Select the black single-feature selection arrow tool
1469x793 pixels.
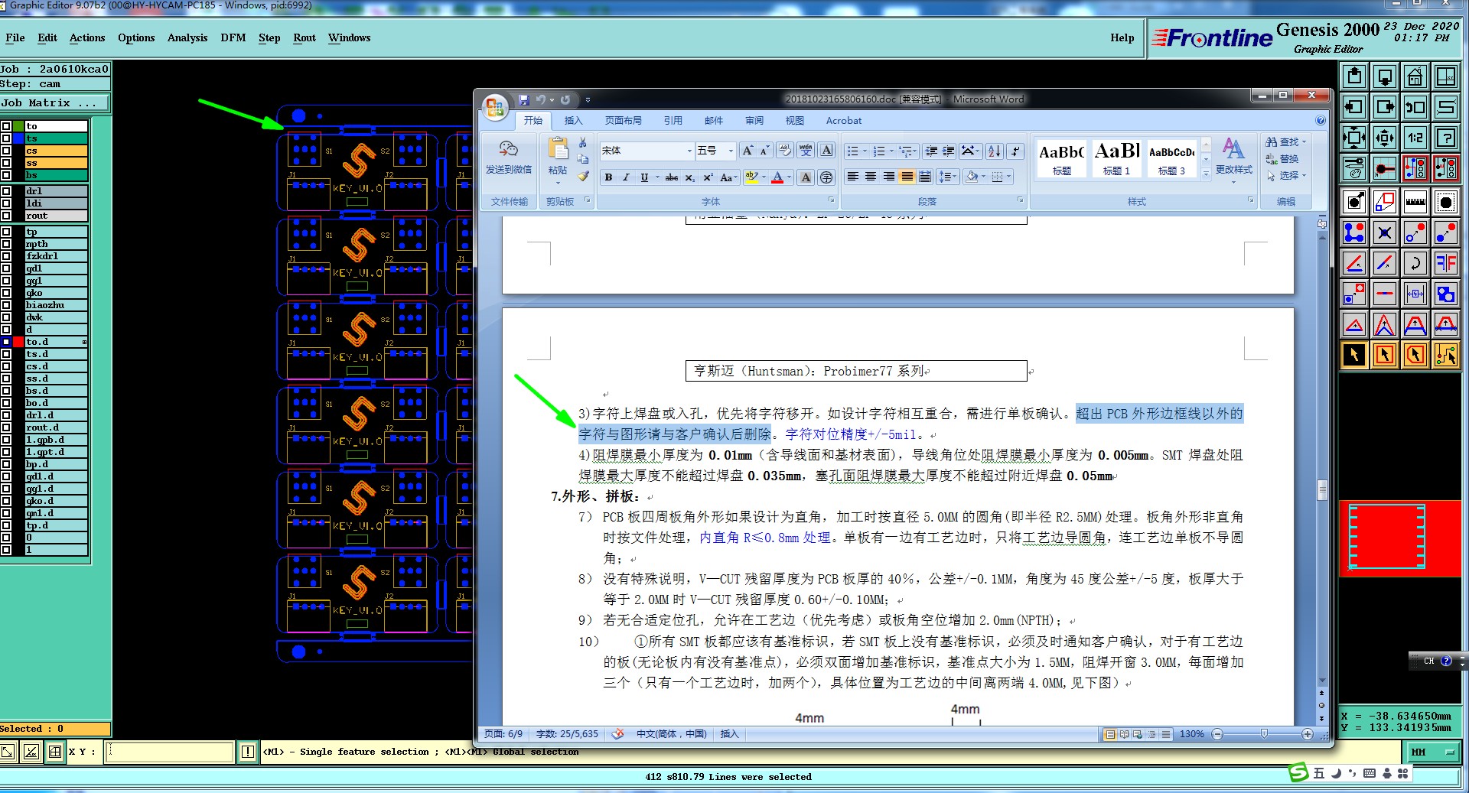[x=1354, y=355]
